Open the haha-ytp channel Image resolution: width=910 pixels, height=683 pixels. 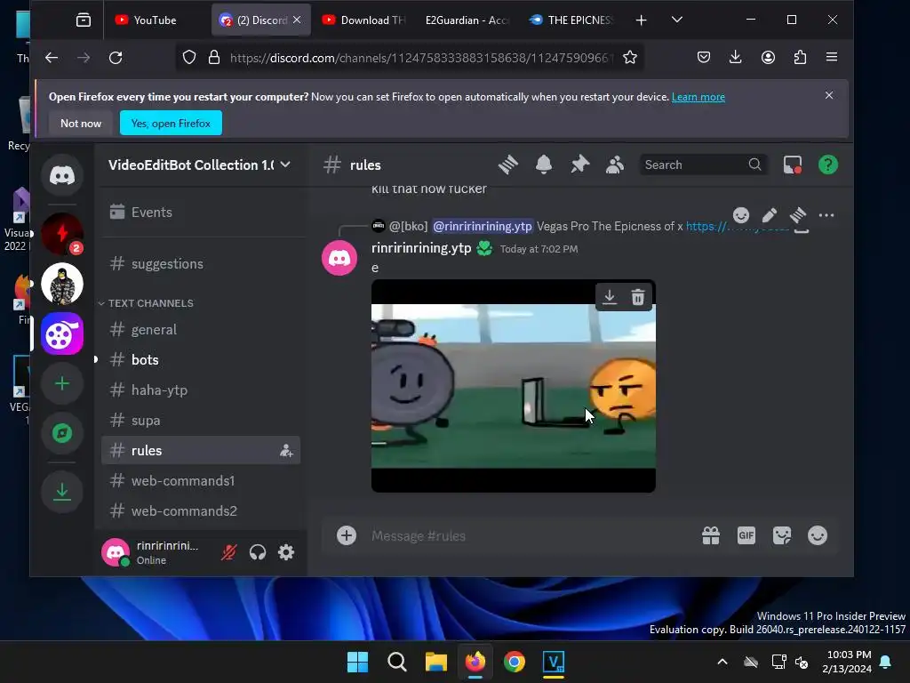tap(201, 390)
